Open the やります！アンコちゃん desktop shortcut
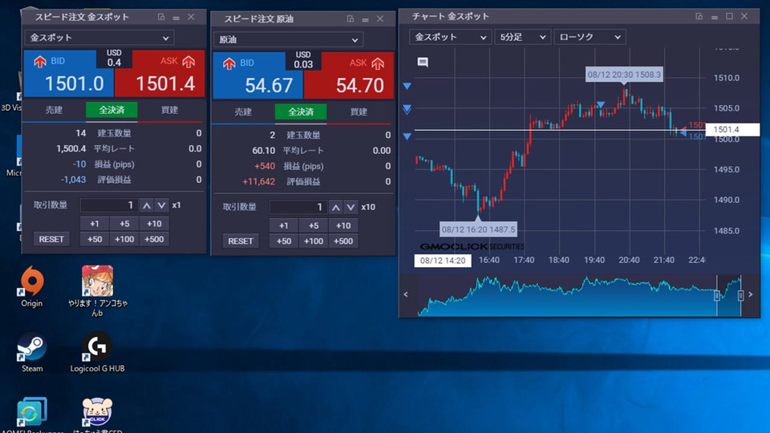The height and width of the screenshot is (433, 770). tap(97, 290)
